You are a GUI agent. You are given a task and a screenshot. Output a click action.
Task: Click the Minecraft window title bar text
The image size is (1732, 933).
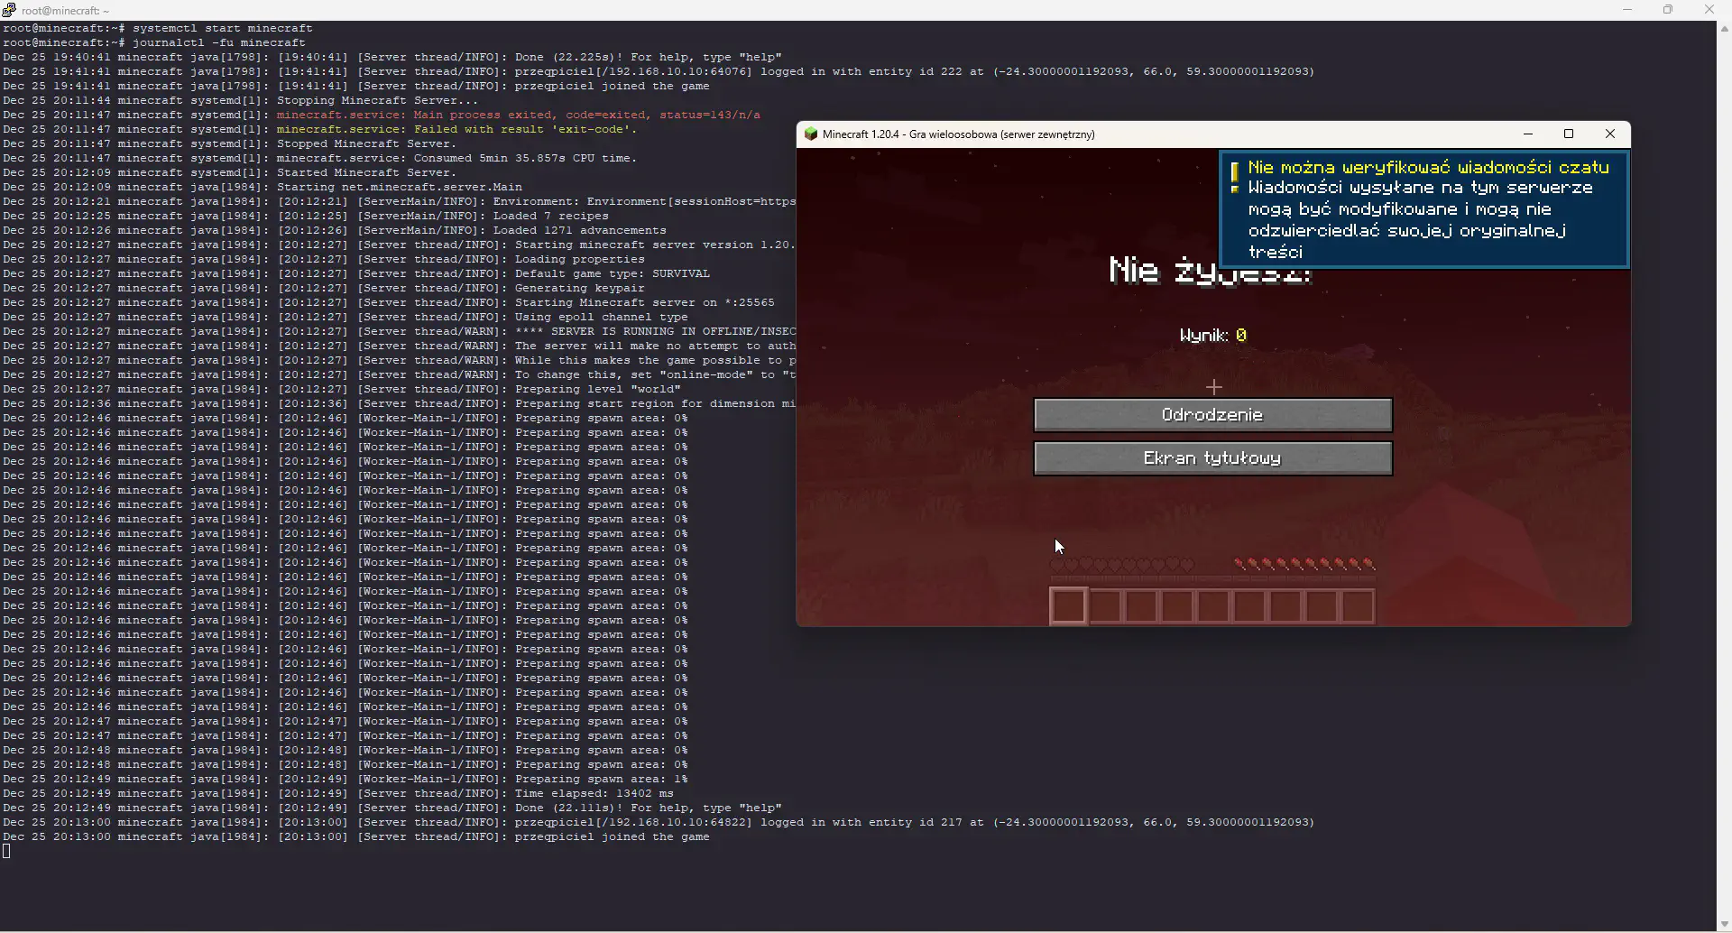(x=958, y=134)
